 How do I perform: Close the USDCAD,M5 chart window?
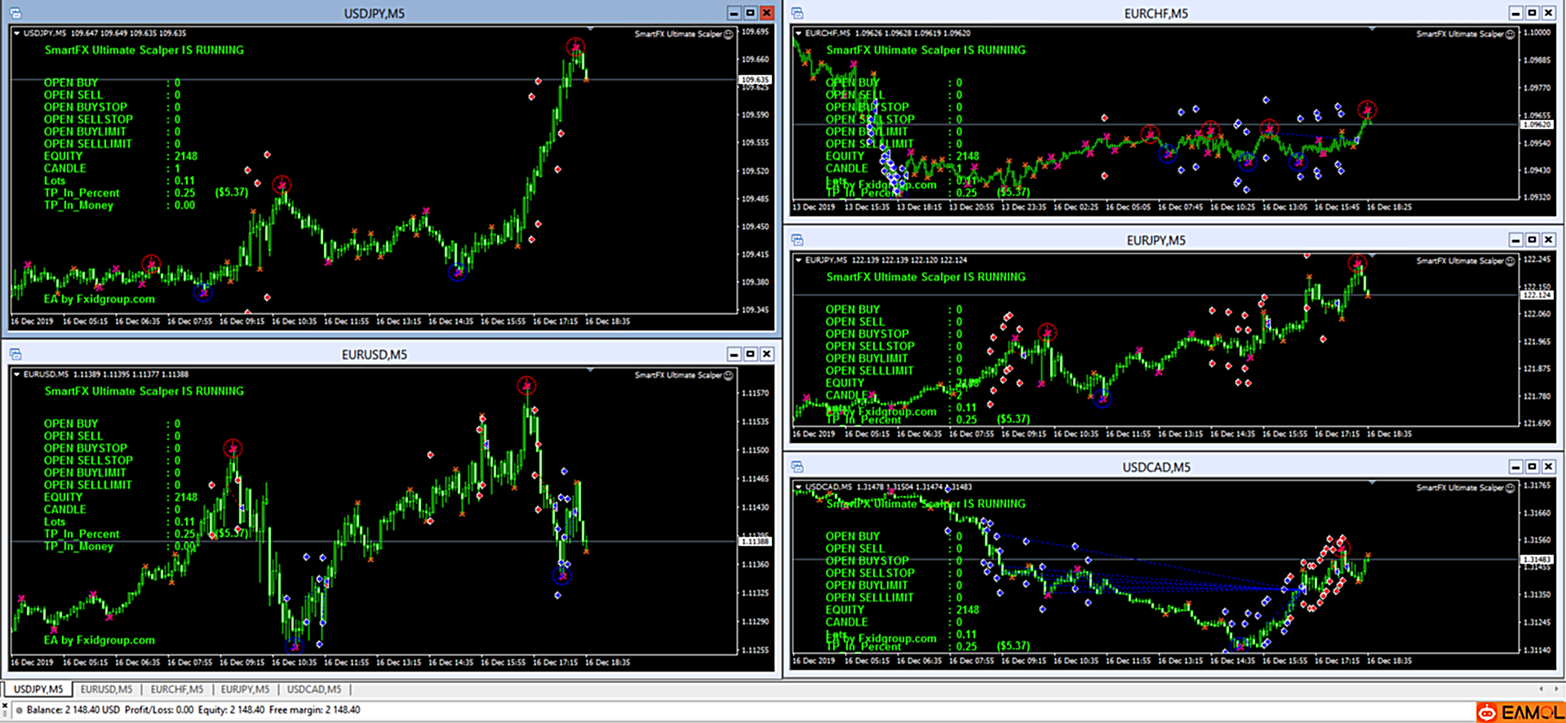1548,467
